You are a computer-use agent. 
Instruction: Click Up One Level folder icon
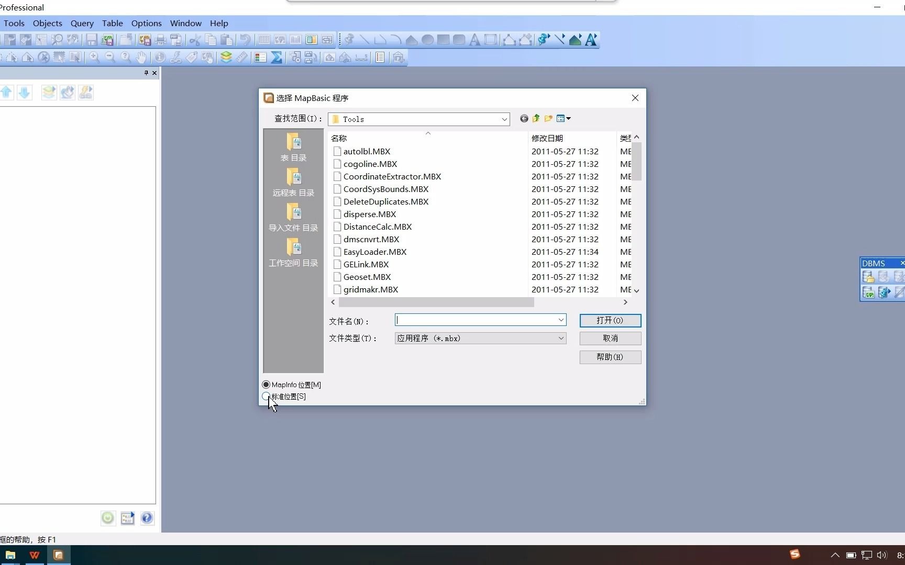click(x=536, y=119)
